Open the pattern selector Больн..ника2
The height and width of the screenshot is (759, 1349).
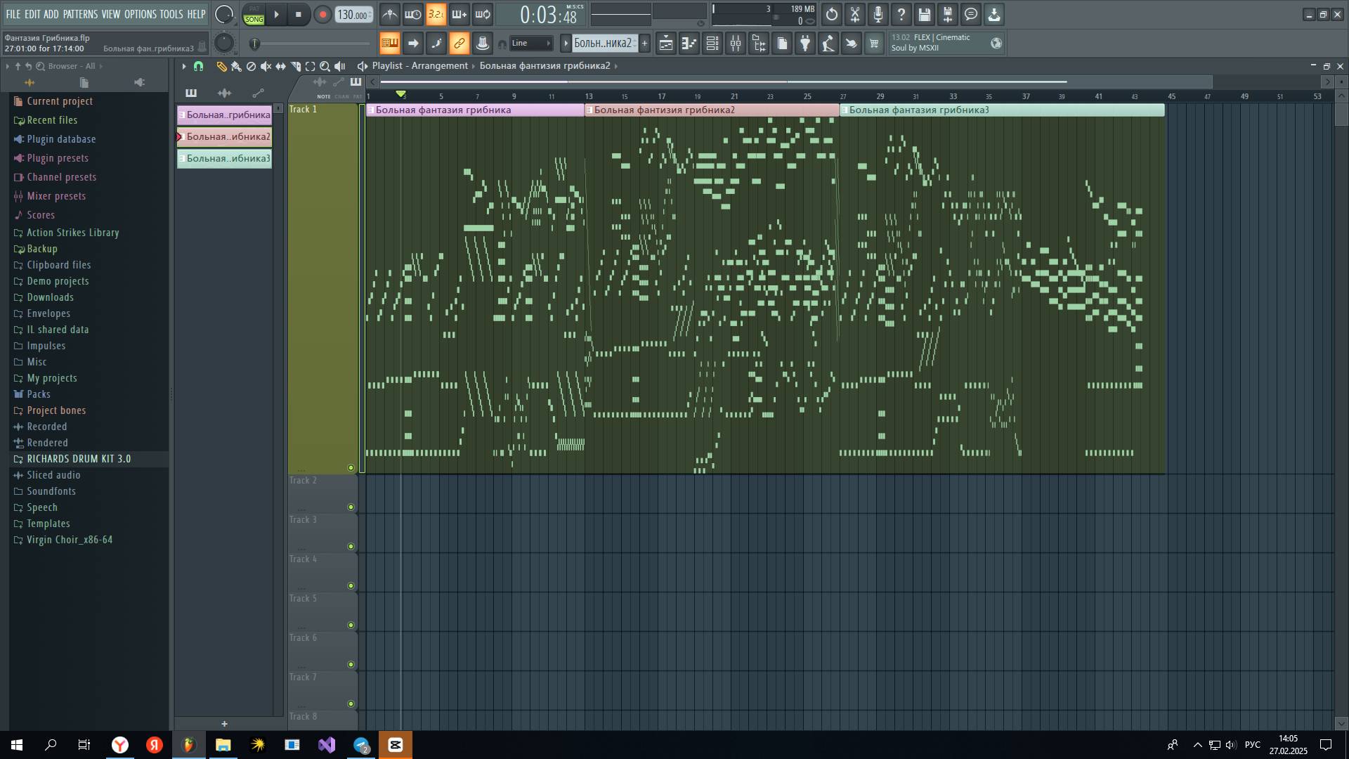(604, 44)
